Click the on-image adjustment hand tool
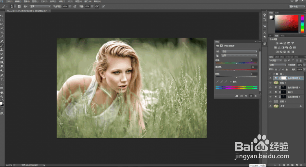The image size is (306, 167). [x=217, y=56]
